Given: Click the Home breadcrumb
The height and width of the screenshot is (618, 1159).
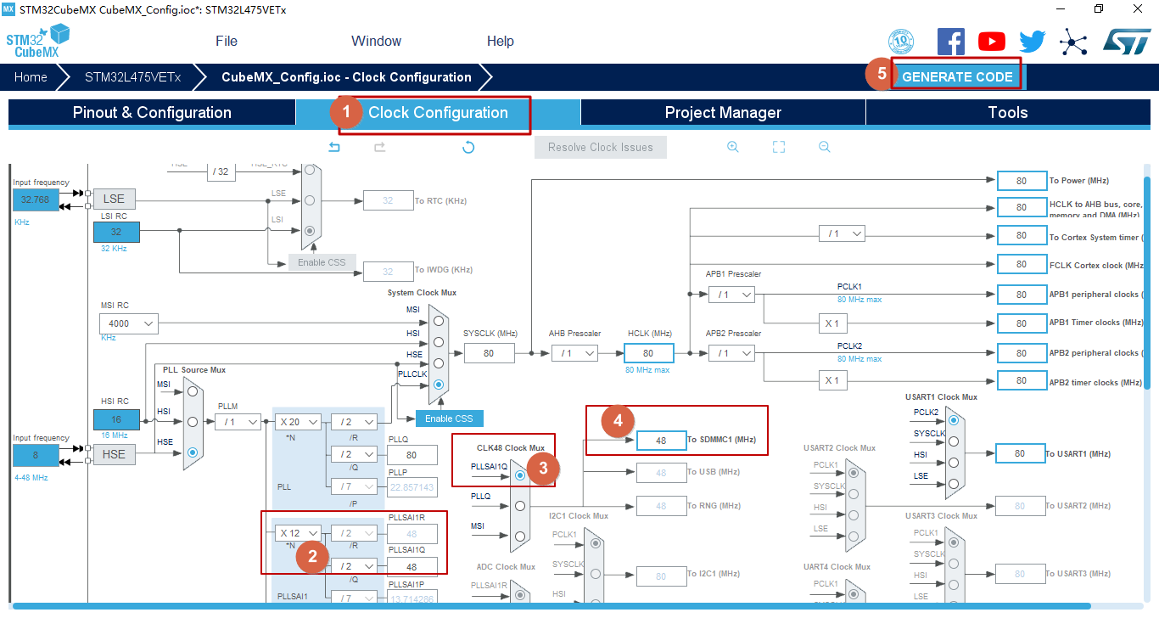Looking at the screenshot, I should 31,76.
